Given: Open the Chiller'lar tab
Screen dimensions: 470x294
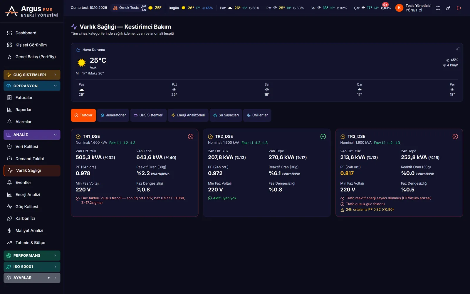Looking at the screenshot, I should tap(257, 115).
